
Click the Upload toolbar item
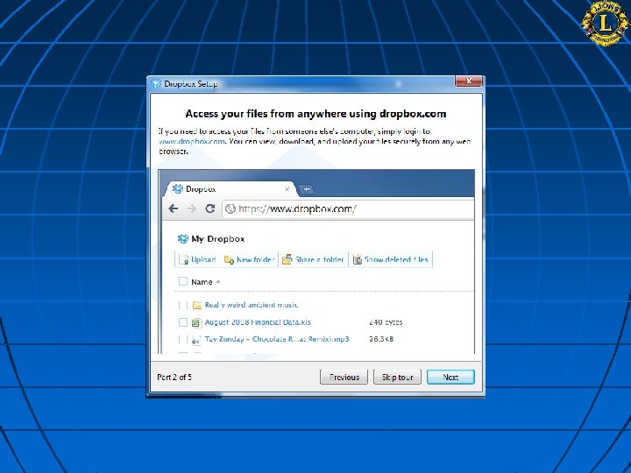point(197,259)
